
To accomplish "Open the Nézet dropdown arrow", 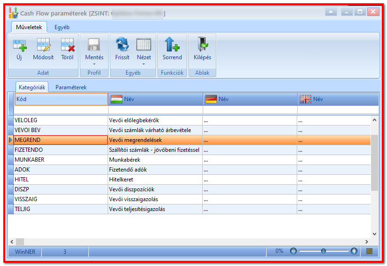I will (x=143, y=64).
